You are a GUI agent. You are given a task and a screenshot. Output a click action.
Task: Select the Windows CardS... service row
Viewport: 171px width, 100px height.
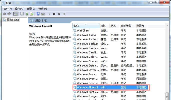tap(110, 52)
